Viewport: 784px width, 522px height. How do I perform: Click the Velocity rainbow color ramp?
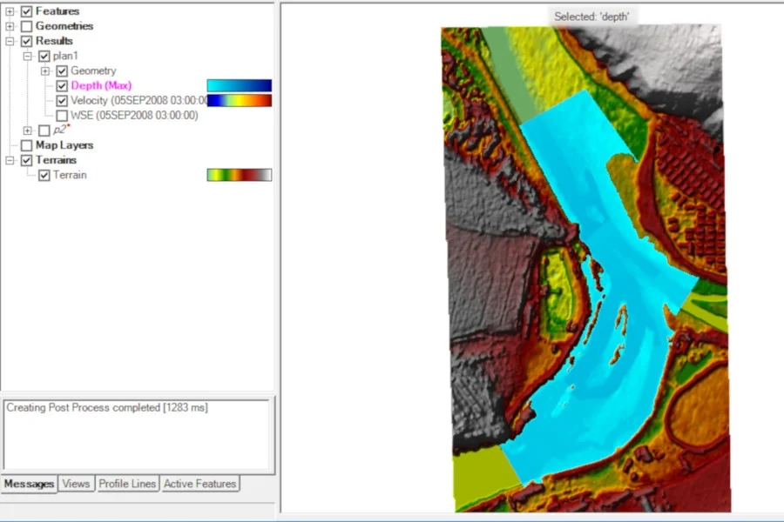click(x=240, y=100)
